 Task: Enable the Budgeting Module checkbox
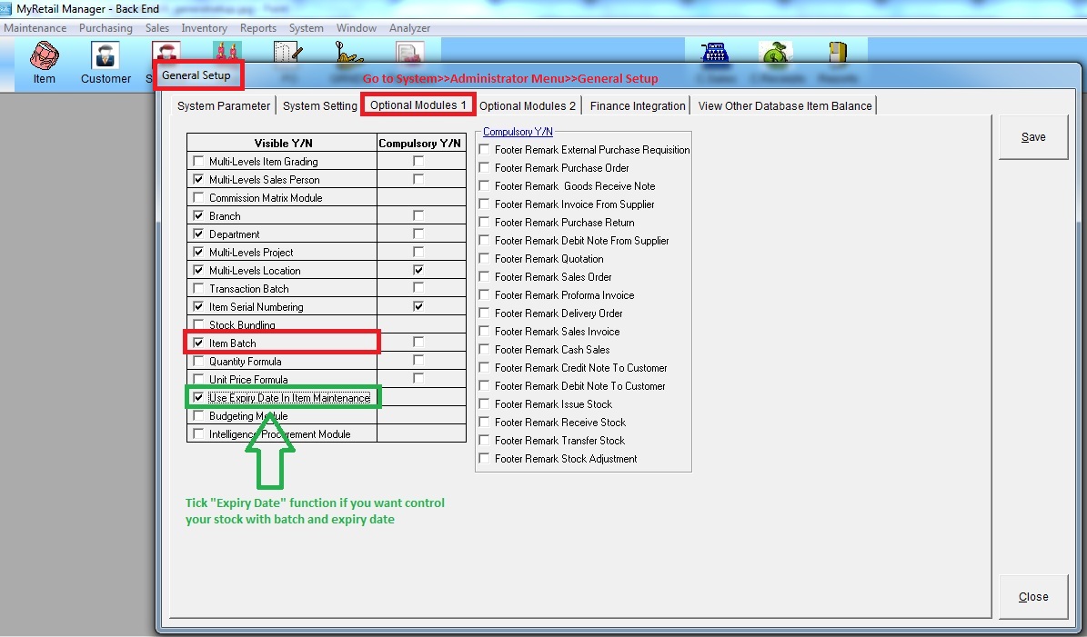click(199, 416)
